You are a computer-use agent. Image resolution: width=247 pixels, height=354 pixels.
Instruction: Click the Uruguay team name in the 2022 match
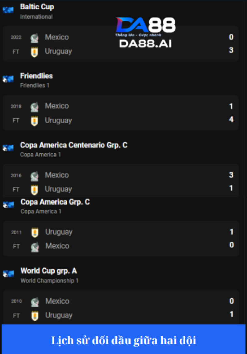58,51
